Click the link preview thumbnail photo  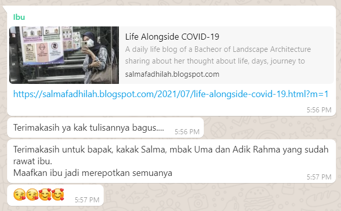64,55
